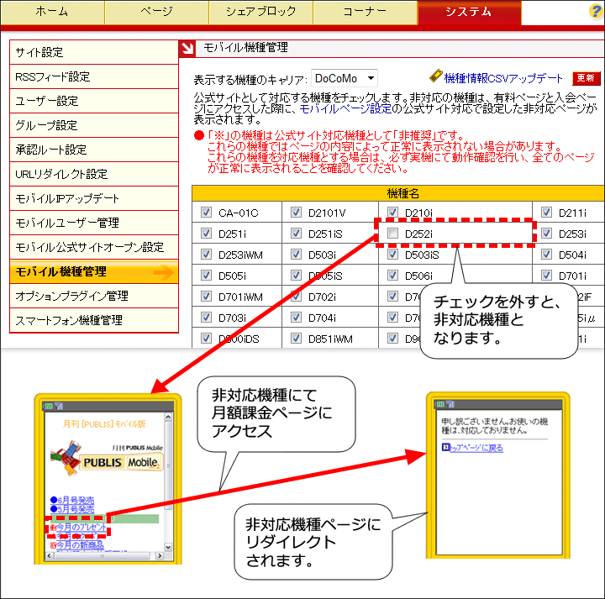The width and height of the screenshot is (605, 599).
Task: Uncheck the D503iS checkbox
Action: [392, 255]
